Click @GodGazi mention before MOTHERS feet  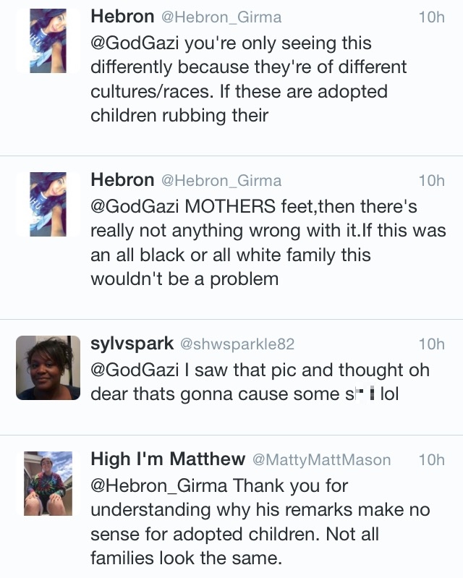[135, 207]
